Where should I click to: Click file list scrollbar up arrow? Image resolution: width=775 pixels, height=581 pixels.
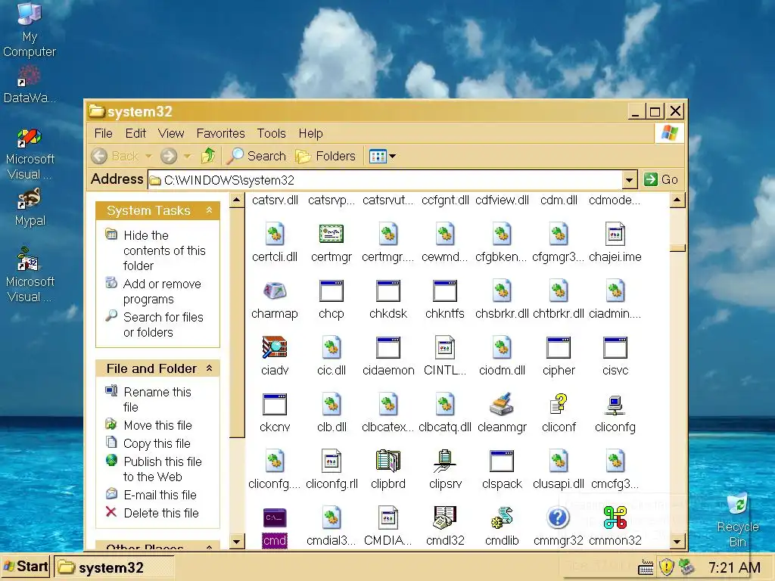677,200
